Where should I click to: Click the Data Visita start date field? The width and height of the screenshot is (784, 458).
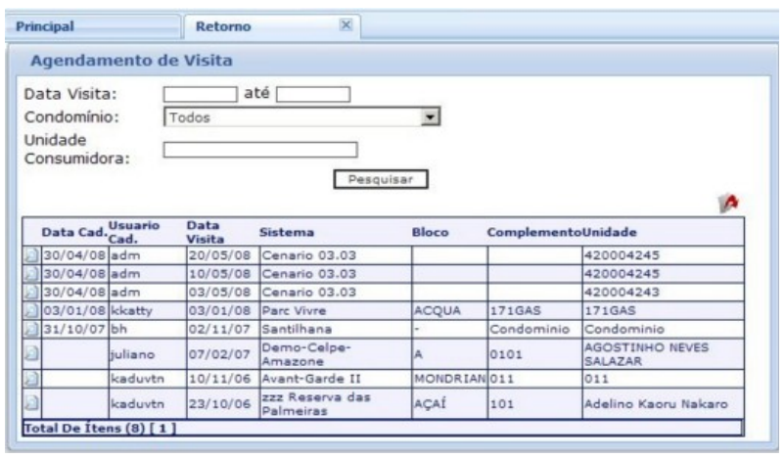point(200,95)
